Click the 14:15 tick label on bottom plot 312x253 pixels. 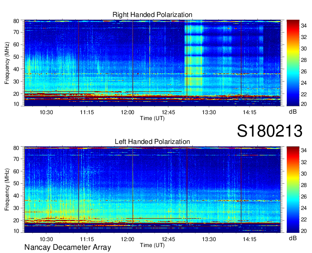pos(250,239)
